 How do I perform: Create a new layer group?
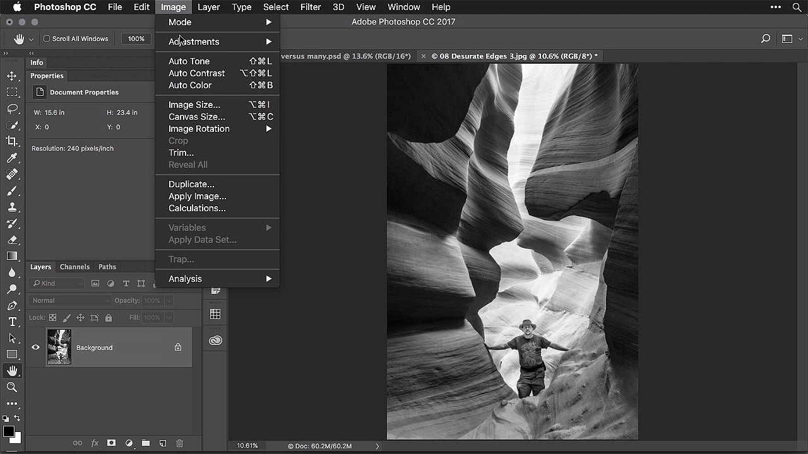146,443
